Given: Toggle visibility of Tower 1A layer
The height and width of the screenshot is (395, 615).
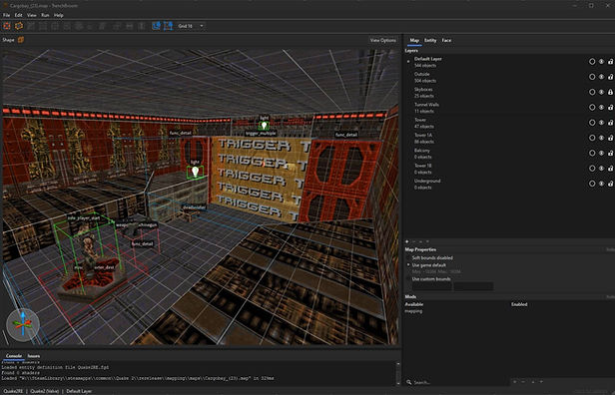Looking at the screenshot, I should pos(601,138).
